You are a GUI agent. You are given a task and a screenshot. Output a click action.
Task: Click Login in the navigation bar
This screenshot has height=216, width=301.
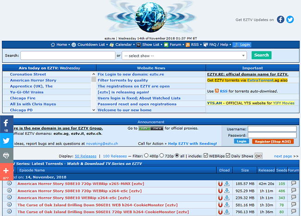(x=242, y=44)
